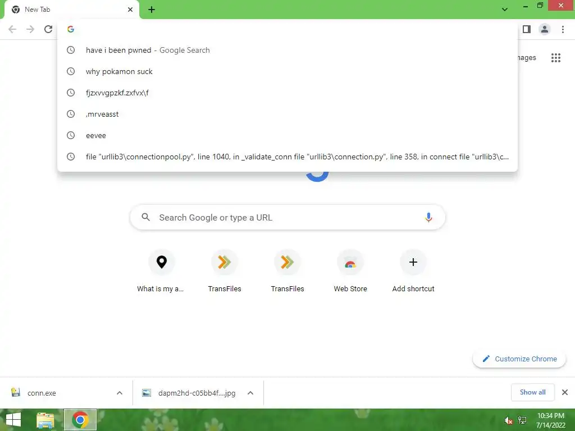Click Show all downloads button
575x431 pixels.
pos(532,392)
